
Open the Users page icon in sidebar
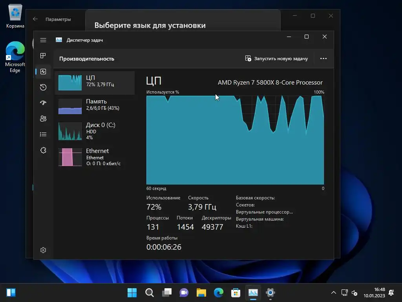coord(43,119)
